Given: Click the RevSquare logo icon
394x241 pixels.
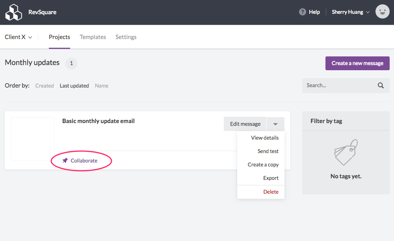Looking at the screenshot, I should point(13,12).
